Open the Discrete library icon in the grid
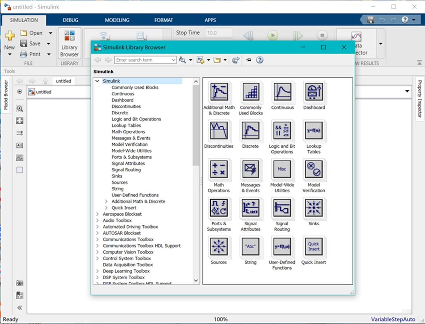Viewport: 425px width, 324px height. (251, 131)
